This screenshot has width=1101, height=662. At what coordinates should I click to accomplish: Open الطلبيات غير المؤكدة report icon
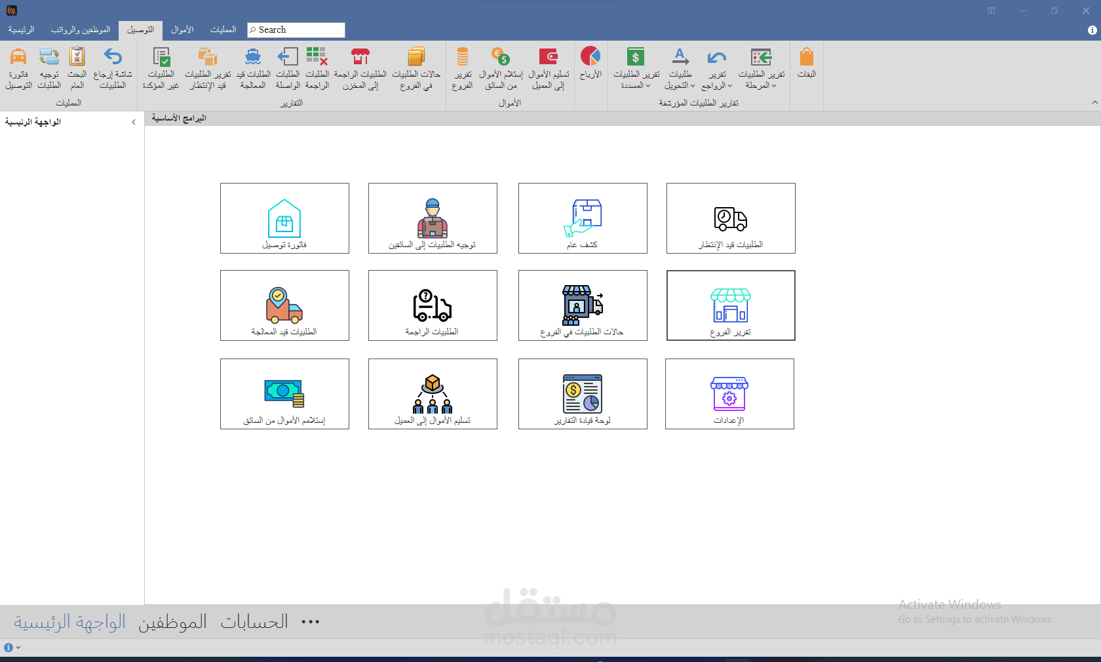(161, 56)
